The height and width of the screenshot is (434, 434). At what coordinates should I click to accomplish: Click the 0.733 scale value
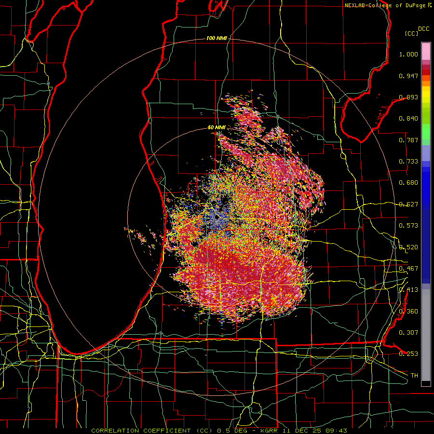coord(408,162)
